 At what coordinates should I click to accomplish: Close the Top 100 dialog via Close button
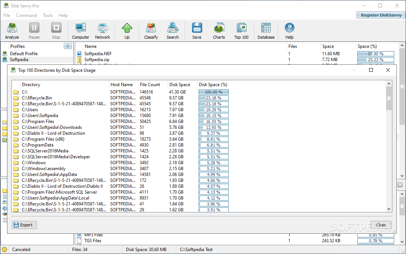tap(381, 225)
